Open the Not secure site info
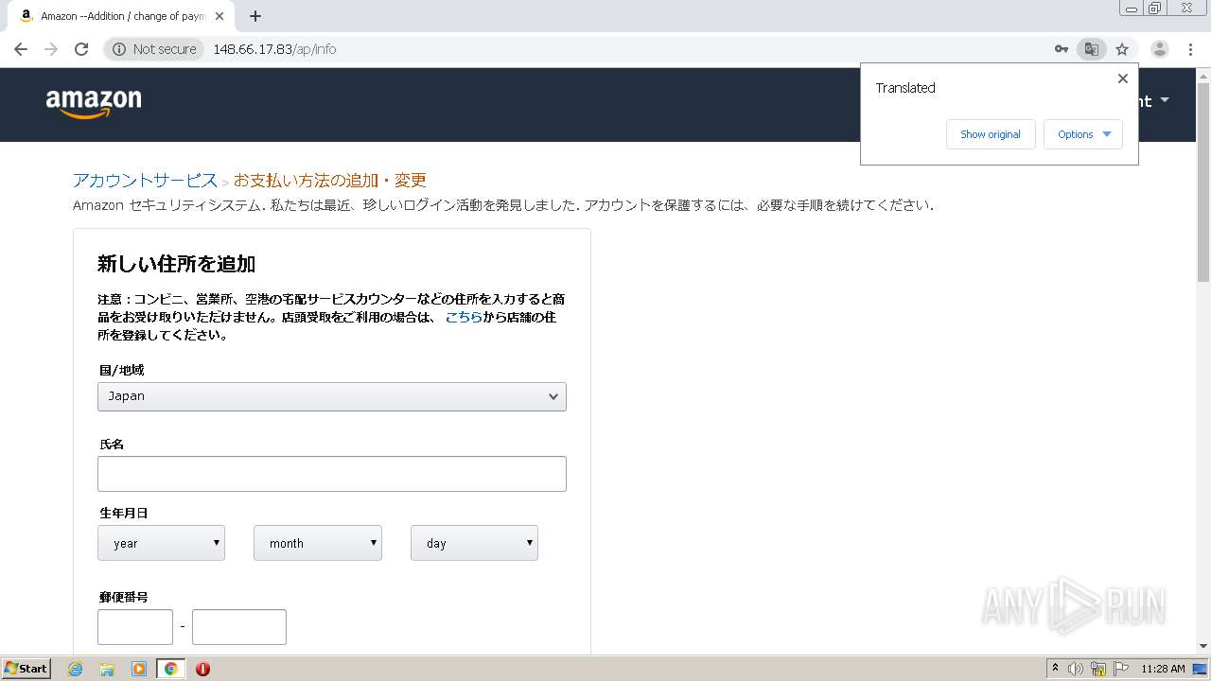Viewport: 1211px width, 681px height. tap(154, 49)
